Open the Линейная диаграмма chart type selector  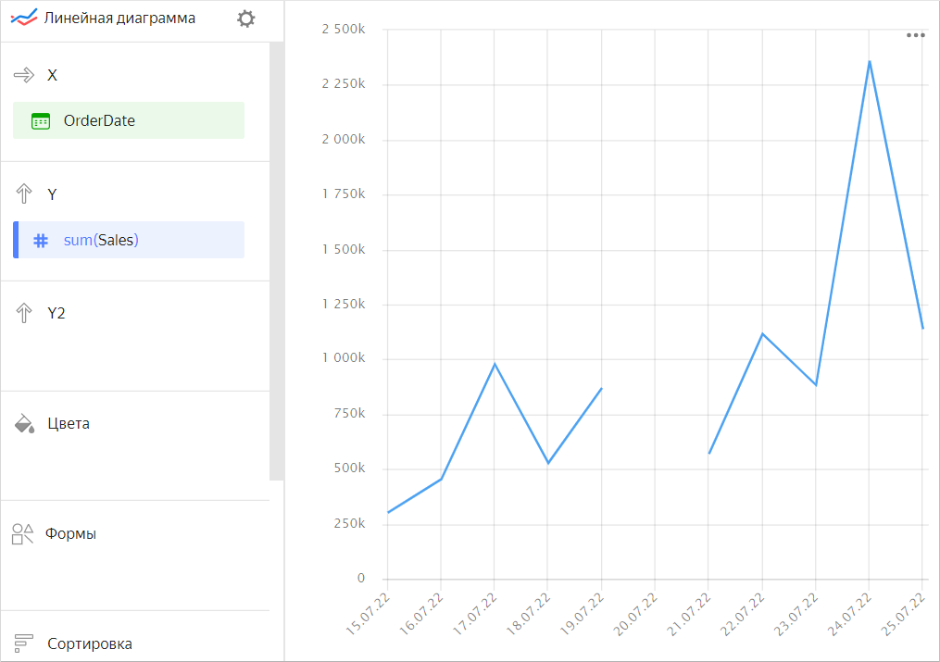click(x=119, y=19)
